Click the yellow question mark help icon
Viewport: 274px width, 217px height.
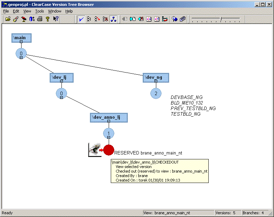(x=48, y=19)
